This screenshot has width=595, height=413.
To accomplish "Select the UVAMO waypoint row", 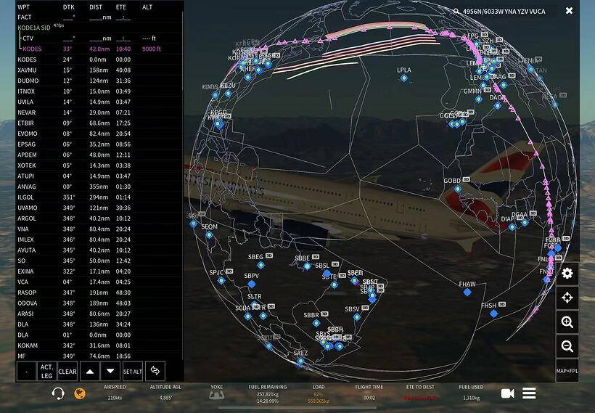I will (99, 208).
